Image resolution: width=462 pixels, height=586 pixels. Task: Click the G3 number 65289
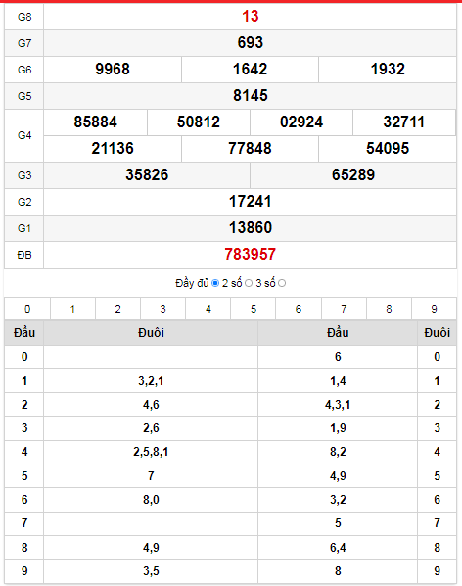click(x=353, y=174)
